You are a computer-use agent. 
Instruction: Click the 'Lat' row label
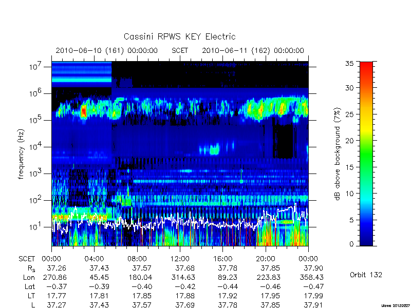pos(30,286)
